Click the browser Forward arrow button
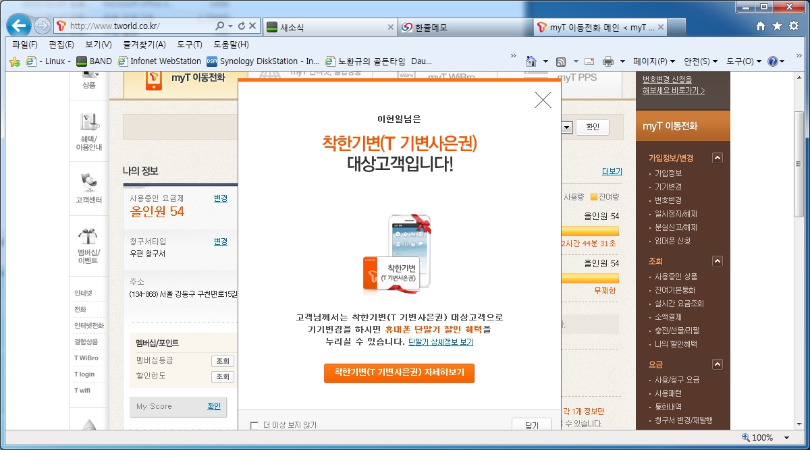The image size is (810, 450). point(42,26)
